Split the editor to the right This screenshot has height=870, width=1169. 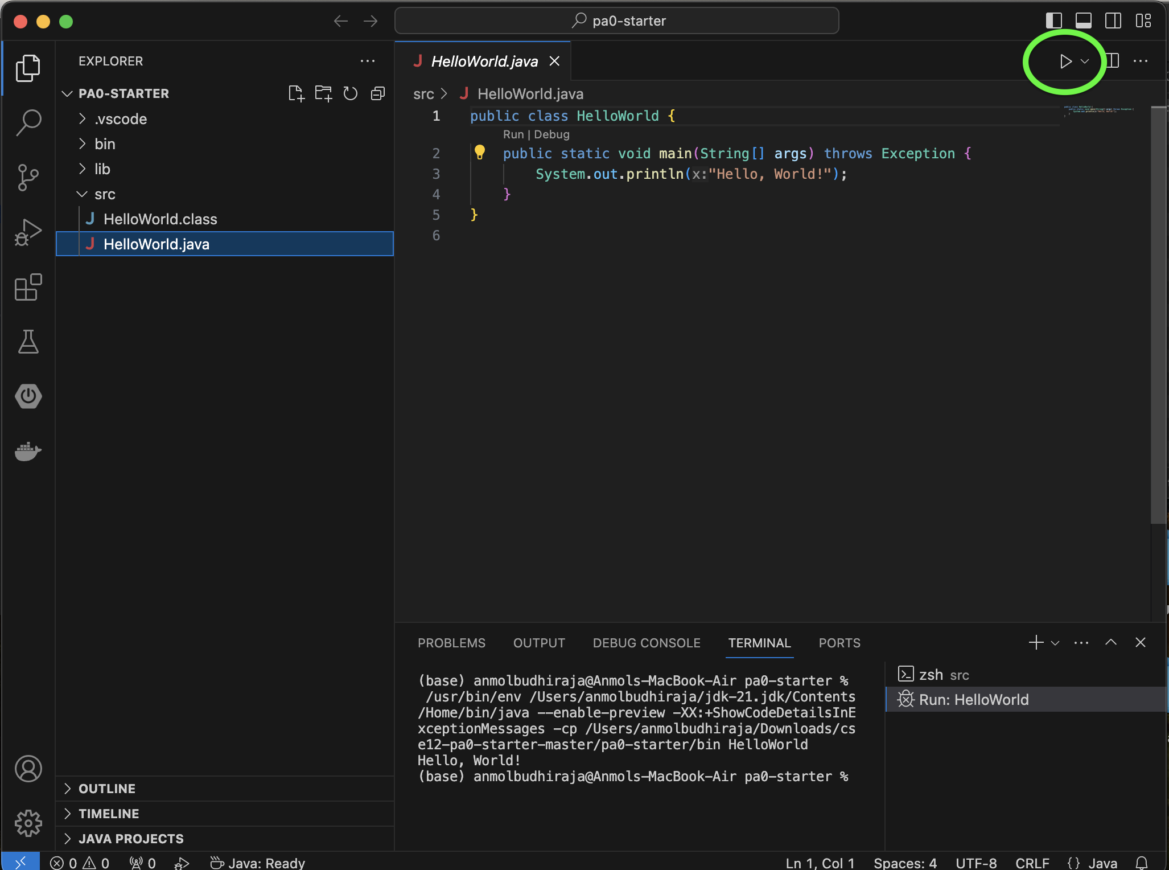[x=1113, y=61]
